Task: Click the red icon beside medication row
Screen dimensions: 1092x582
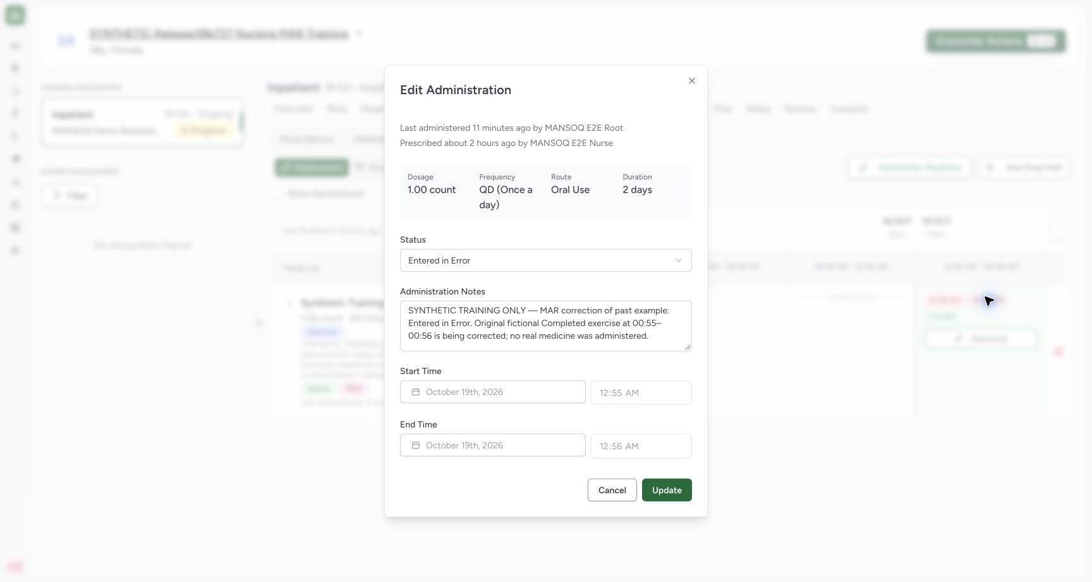Action: point(1059,351)
